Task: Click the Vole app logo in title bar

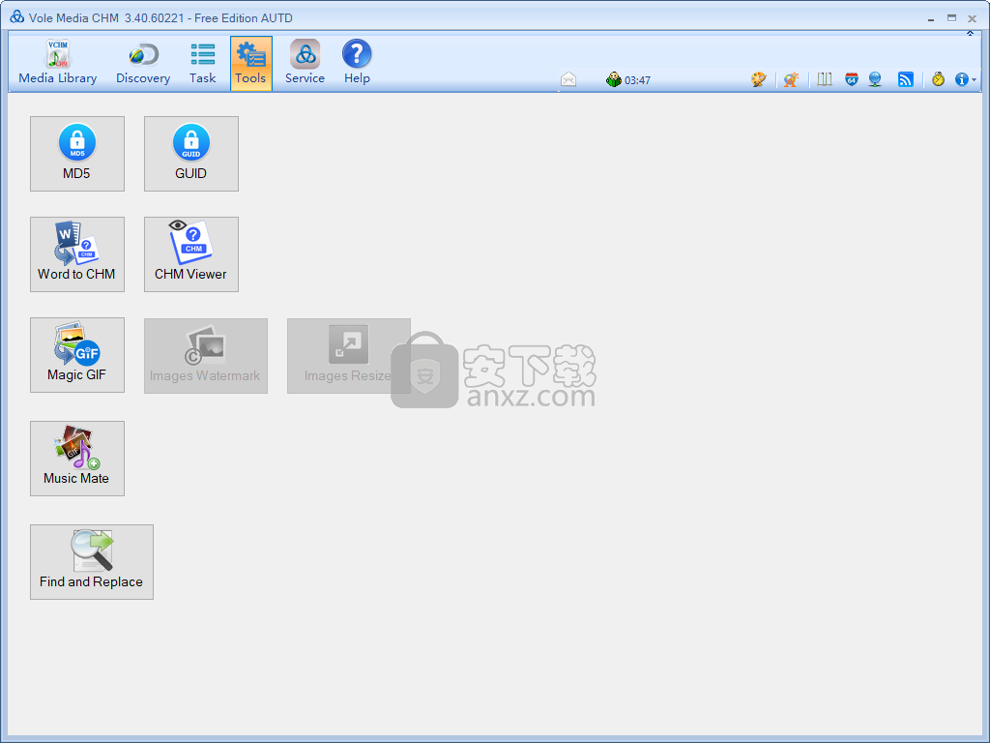Action: coord(17,17)
